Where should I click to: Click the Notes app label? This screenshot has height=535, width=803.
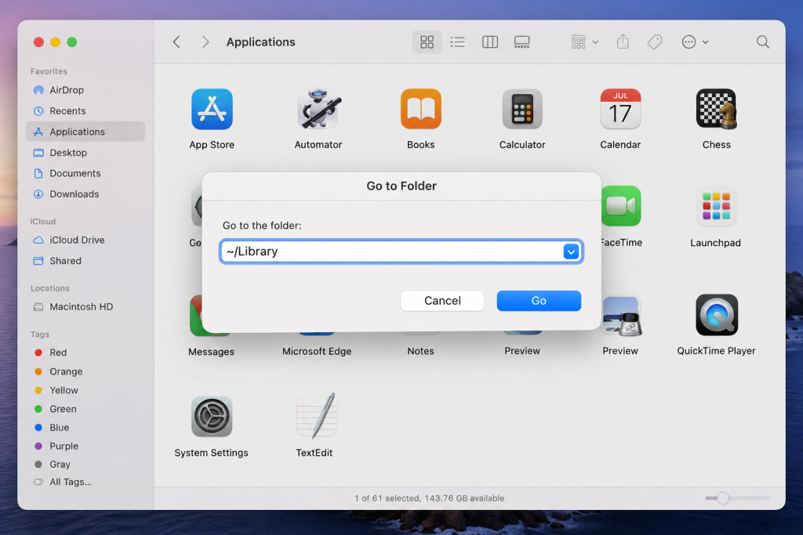[x=420, y=352]
